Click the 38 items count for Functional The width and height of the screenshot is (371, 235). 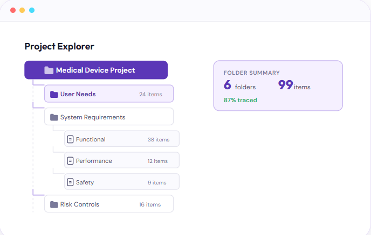[x=158, y=140]
